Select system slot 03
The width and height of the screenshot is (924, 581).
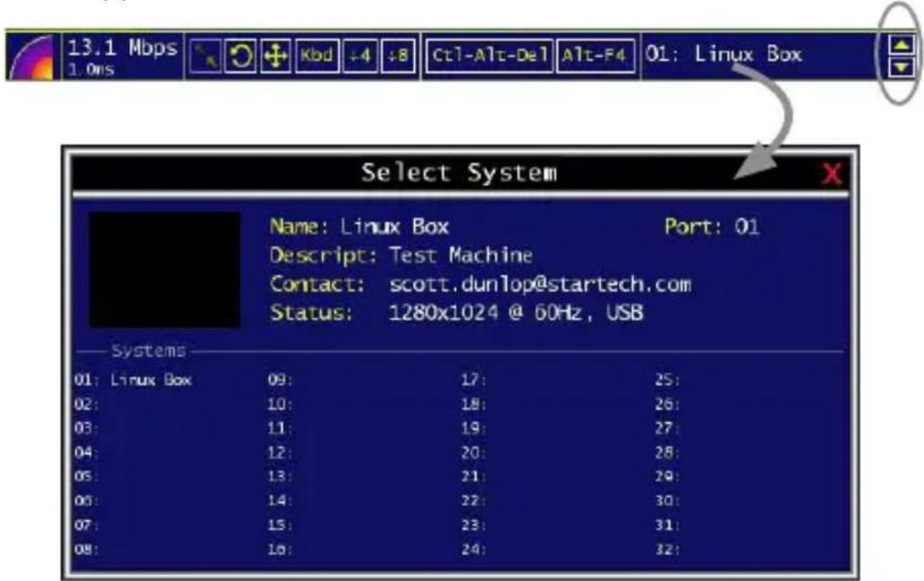(86, 428)
